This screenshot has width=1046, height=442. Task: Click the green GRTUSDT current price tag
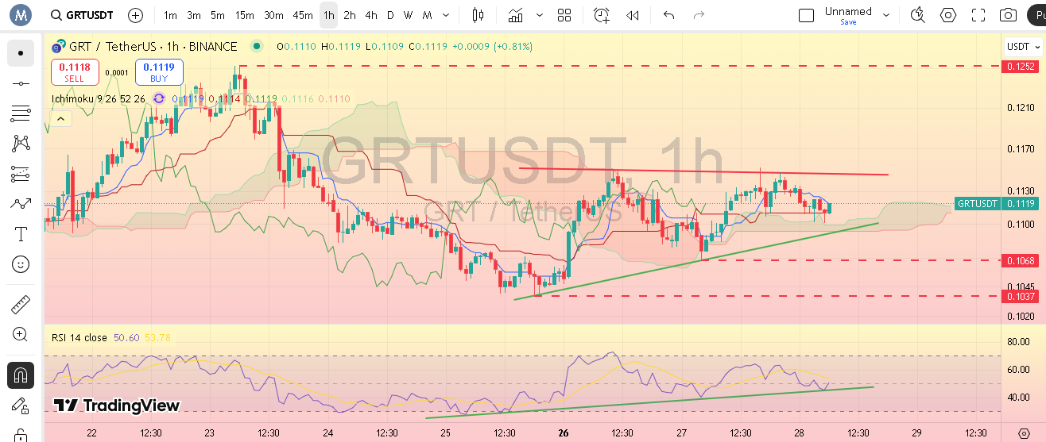click(x=977, y=204)
